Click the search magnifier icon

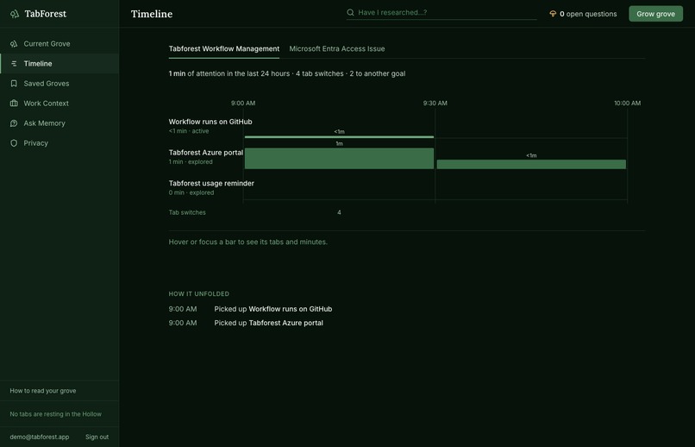[350, 12]
